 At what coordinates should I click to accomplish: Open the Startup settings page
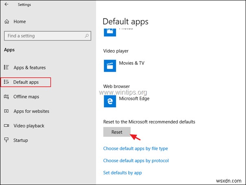[x=21, y=140]
